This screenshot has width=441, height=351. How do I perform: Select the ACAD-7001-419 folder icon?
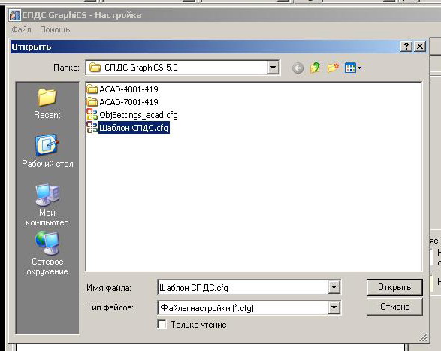tap(92, 102)
